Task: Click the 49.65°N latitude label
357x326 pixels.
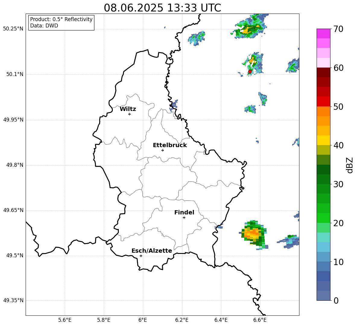Action: click(x=13, y=210)
